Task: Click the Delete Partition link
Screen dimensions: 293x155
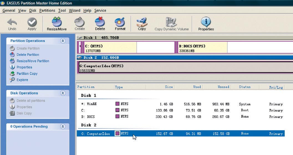Action: (x=28, y=55)
